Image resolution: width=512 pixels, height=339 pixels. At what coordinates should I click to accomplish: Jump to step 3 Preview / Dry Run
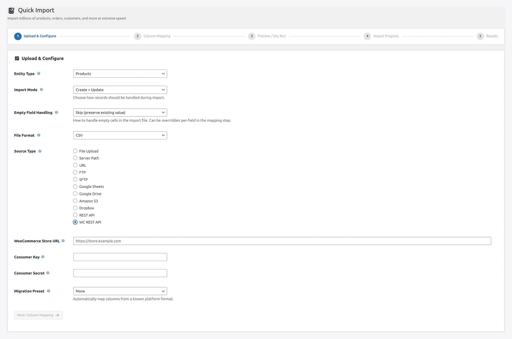click(267, 36)
